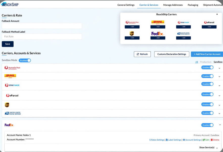Switch to Production accounts view
This screenshot has height=152, width=223.
coord(206,62)
